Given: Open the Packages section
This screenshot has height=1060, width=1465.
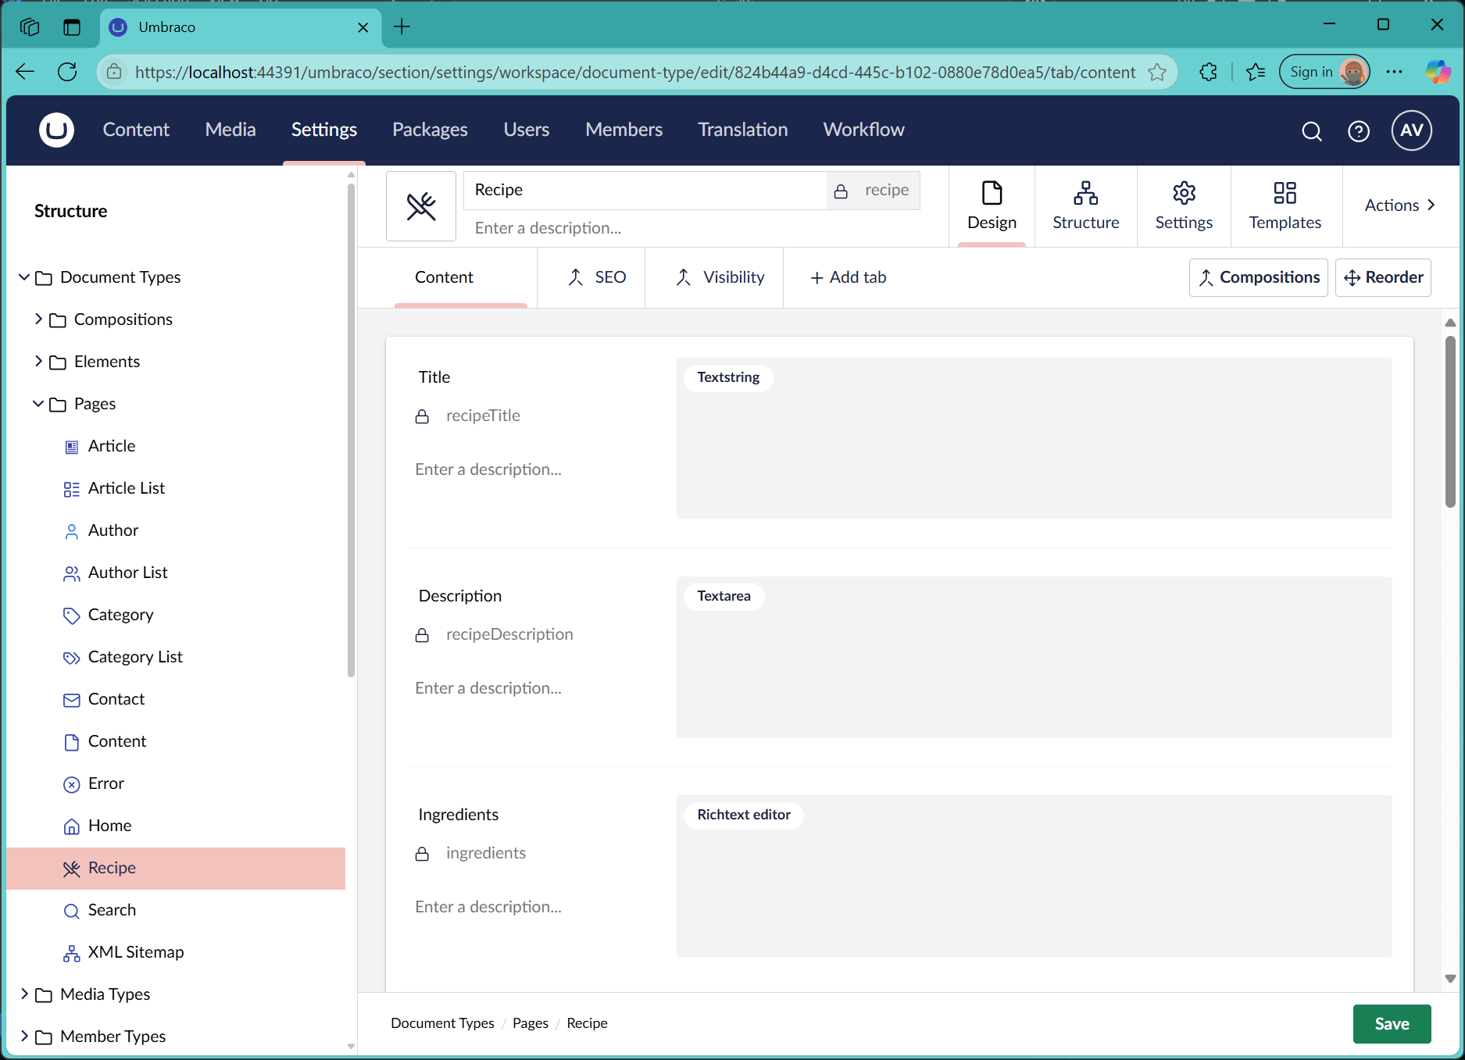Looking at the screenshot, I should [x=430, y=130].
